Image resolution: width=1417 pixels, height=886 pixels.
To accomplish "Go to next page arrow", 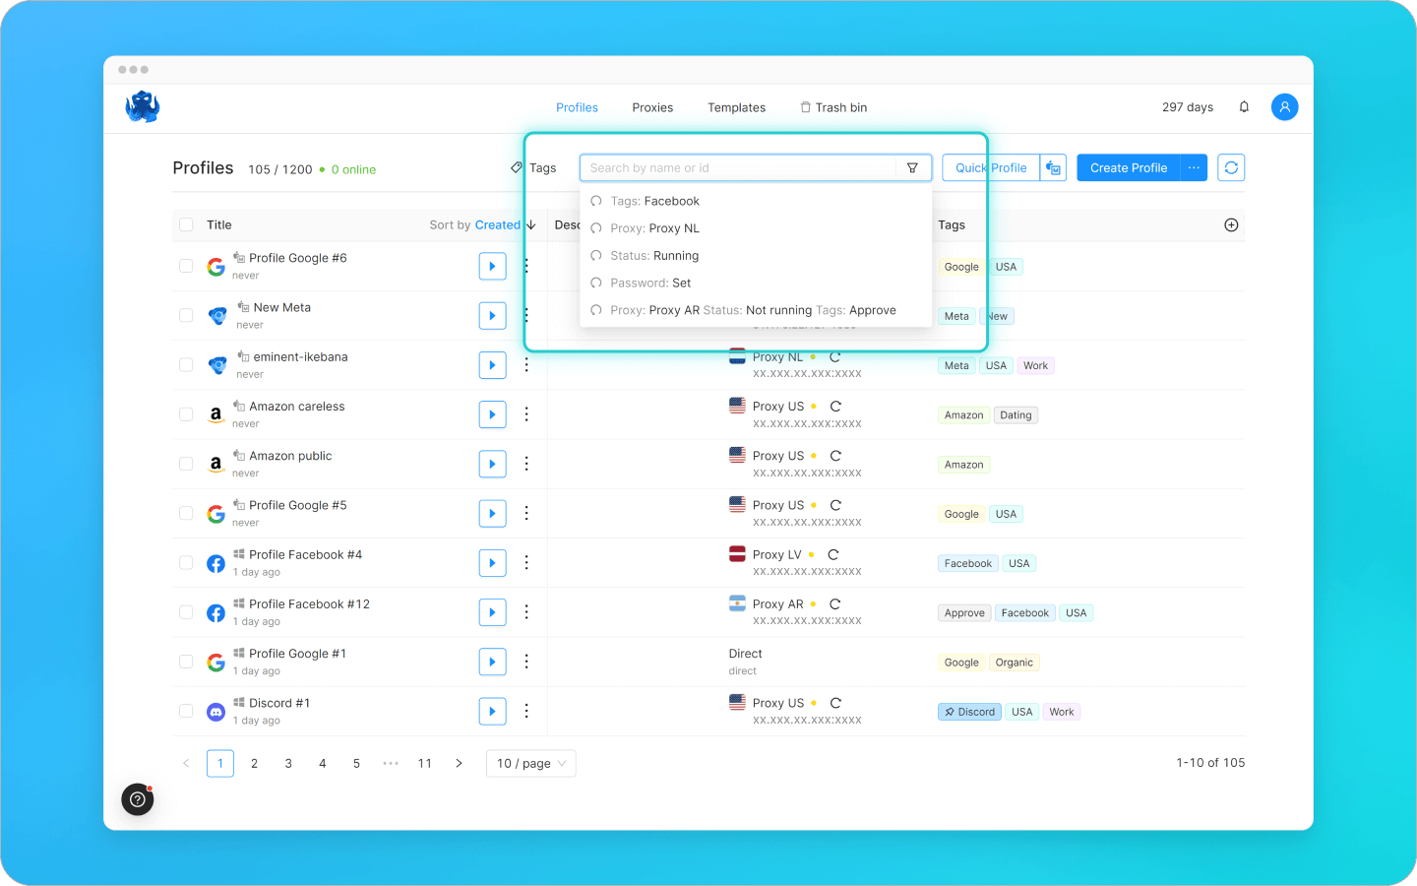I will coord(459,764).
